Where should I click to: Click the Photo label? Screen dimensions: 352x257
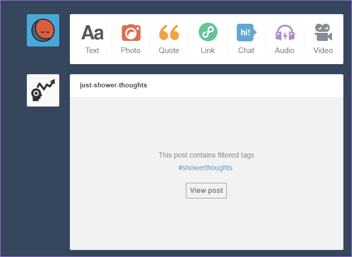tap(131, 50)
